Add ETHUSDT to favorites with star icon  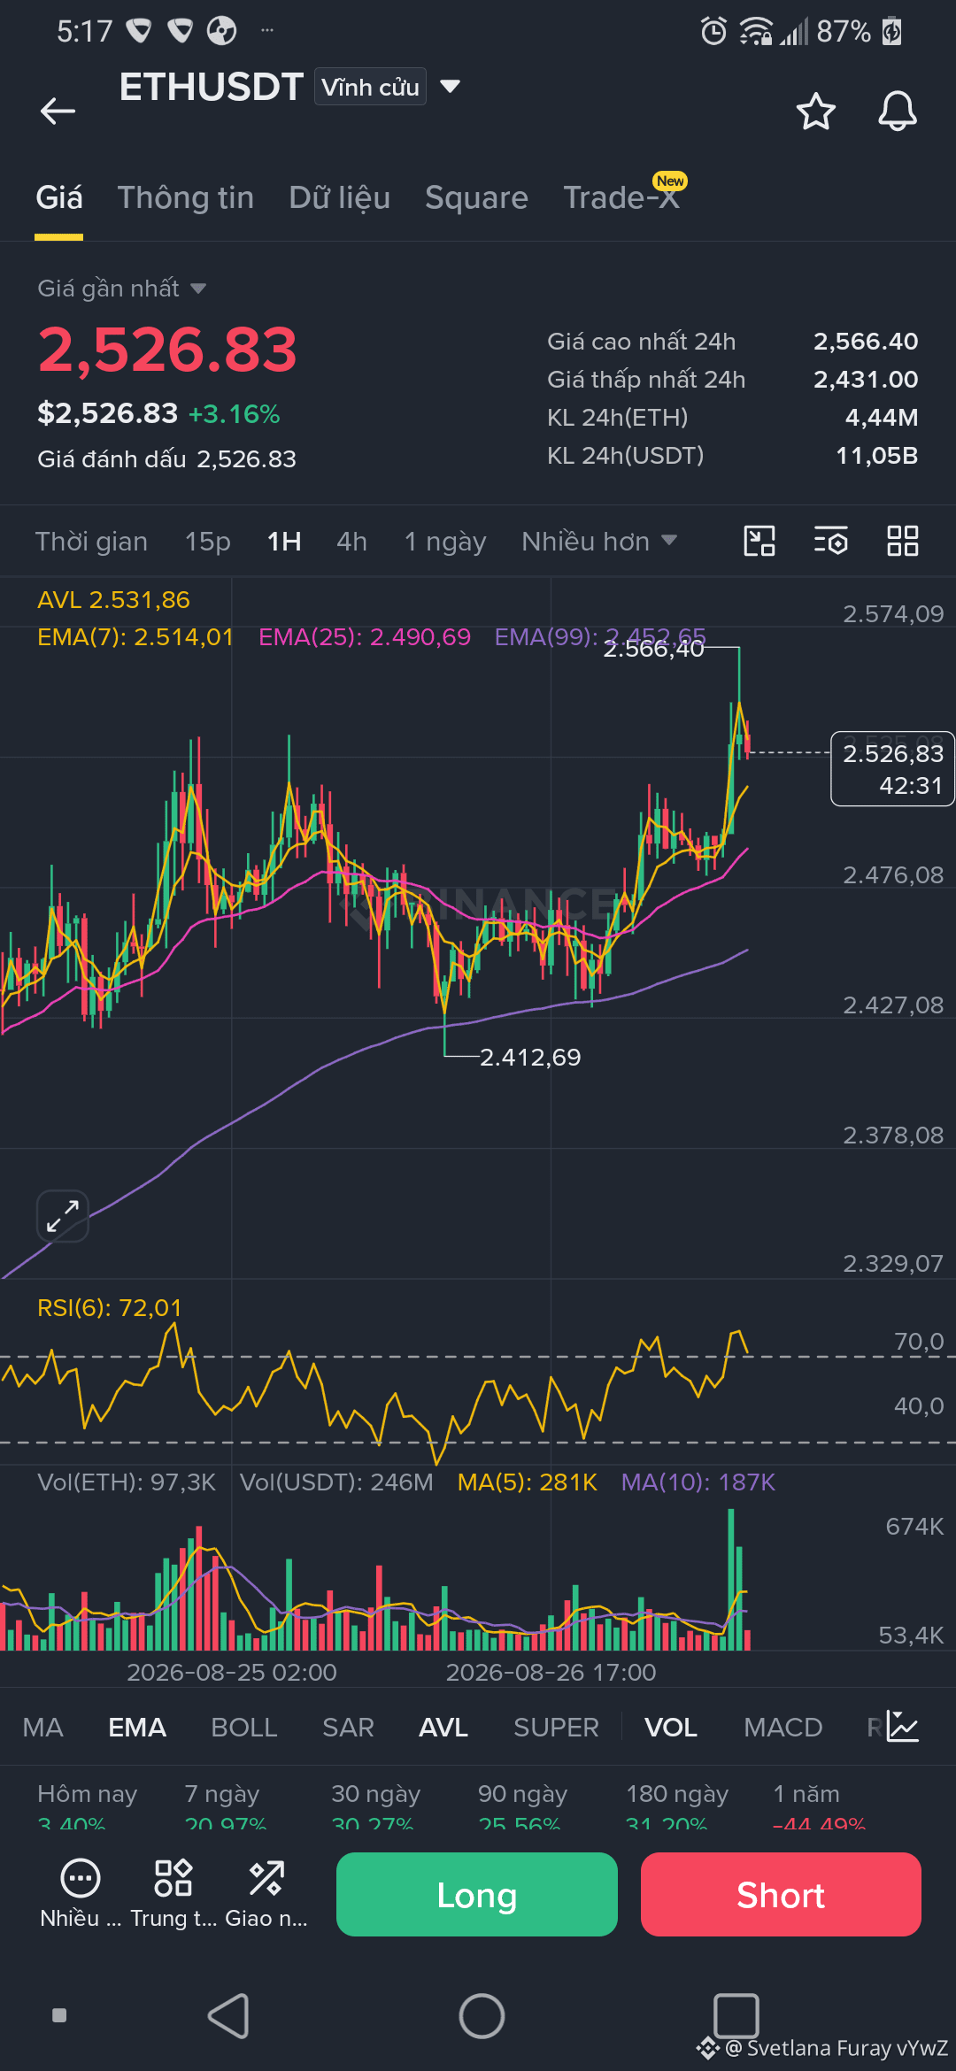pos(815,111)
